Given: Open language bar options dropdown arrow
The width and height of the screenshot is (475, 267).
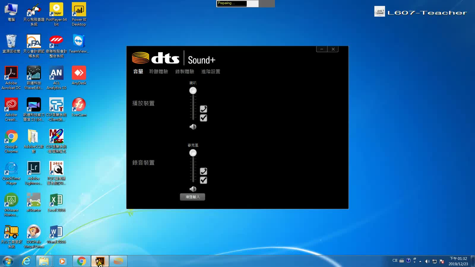Looking at the screenshot, I should pos(414,263).
